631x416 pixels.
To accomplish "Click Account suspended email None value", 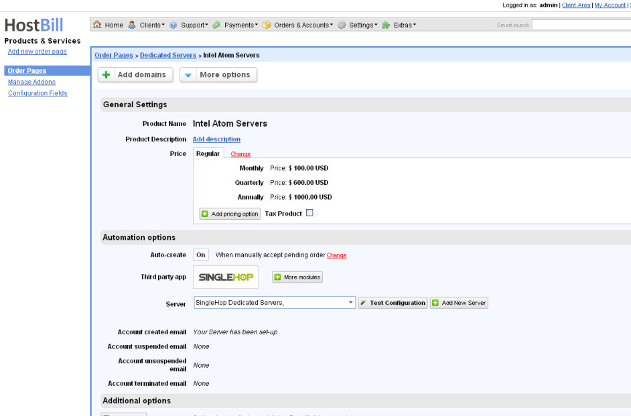I will tap(201, 346).
